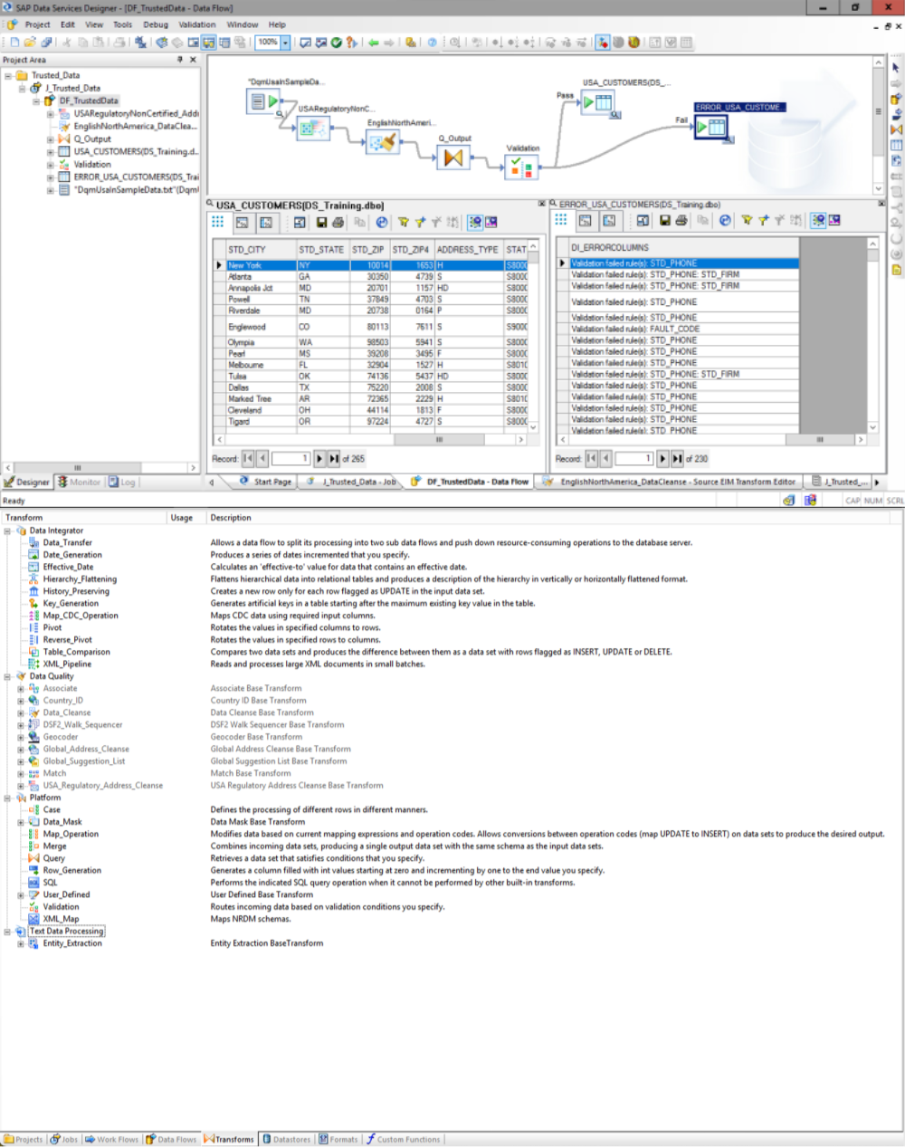Switch to the Monitor tab
Screen dimensions: 905x1147
[x=80, y=483]
